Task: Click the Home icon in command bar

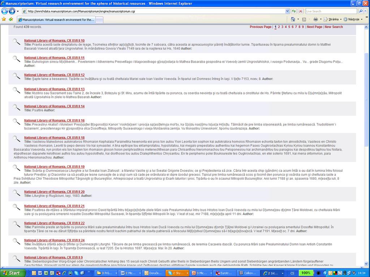Action: [x=293, y=20]
